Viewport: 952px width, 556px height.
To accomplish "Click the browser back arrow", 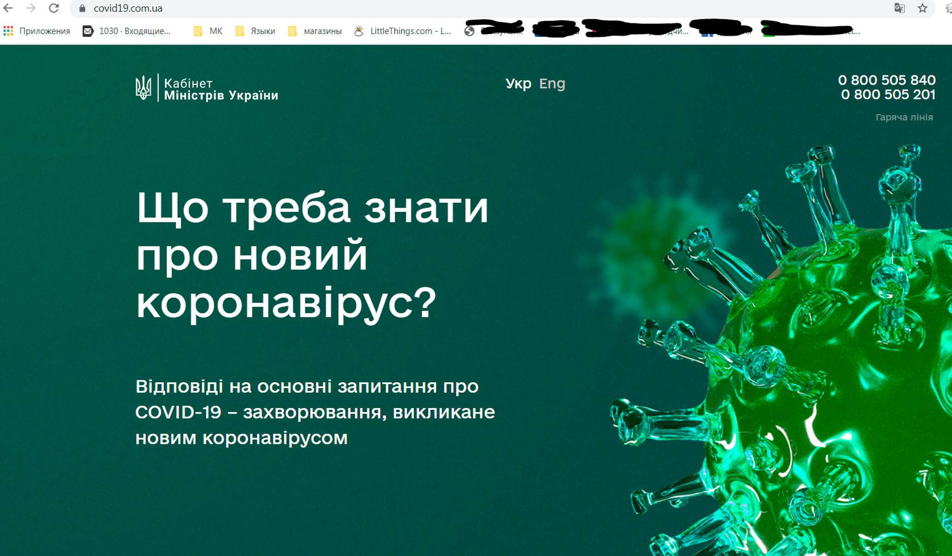I will tap(8, 8).
